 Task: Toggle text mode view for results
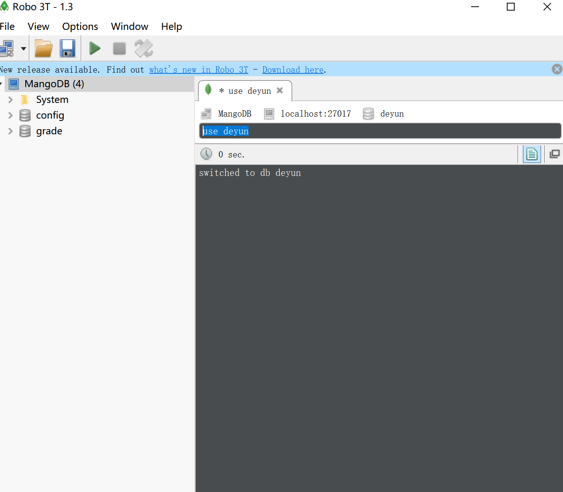[532, 154]
